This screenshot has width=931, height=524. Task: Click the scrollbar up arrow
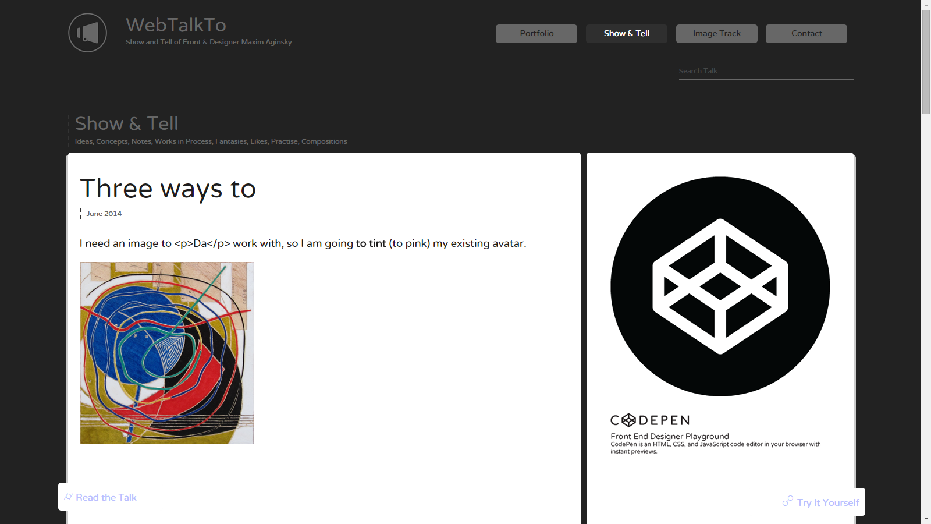pyautogui.click(x=926, y=5)
